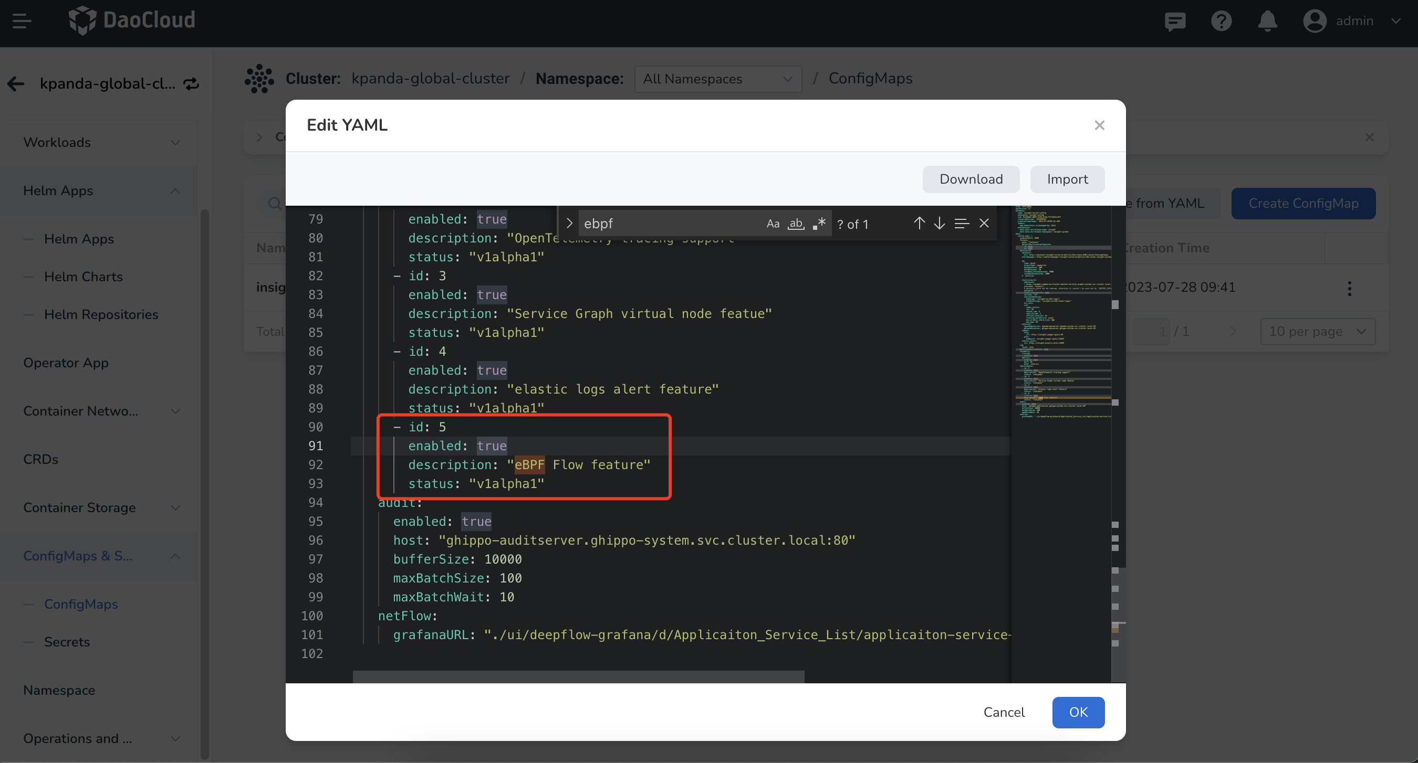
Task: Expand the replace field chevron
Action: [x=570, y=224]
